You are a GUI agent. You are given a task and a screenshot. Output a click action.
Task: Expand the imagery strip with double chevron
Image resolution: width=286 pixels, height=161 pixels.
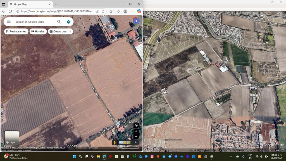[136, 143]
